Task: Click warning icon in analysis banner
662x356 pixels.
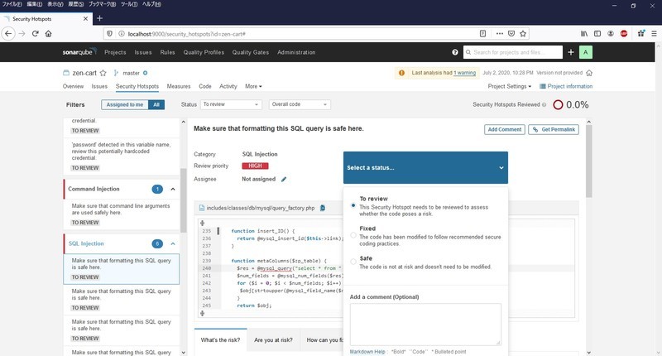Action: click(401, 73)
